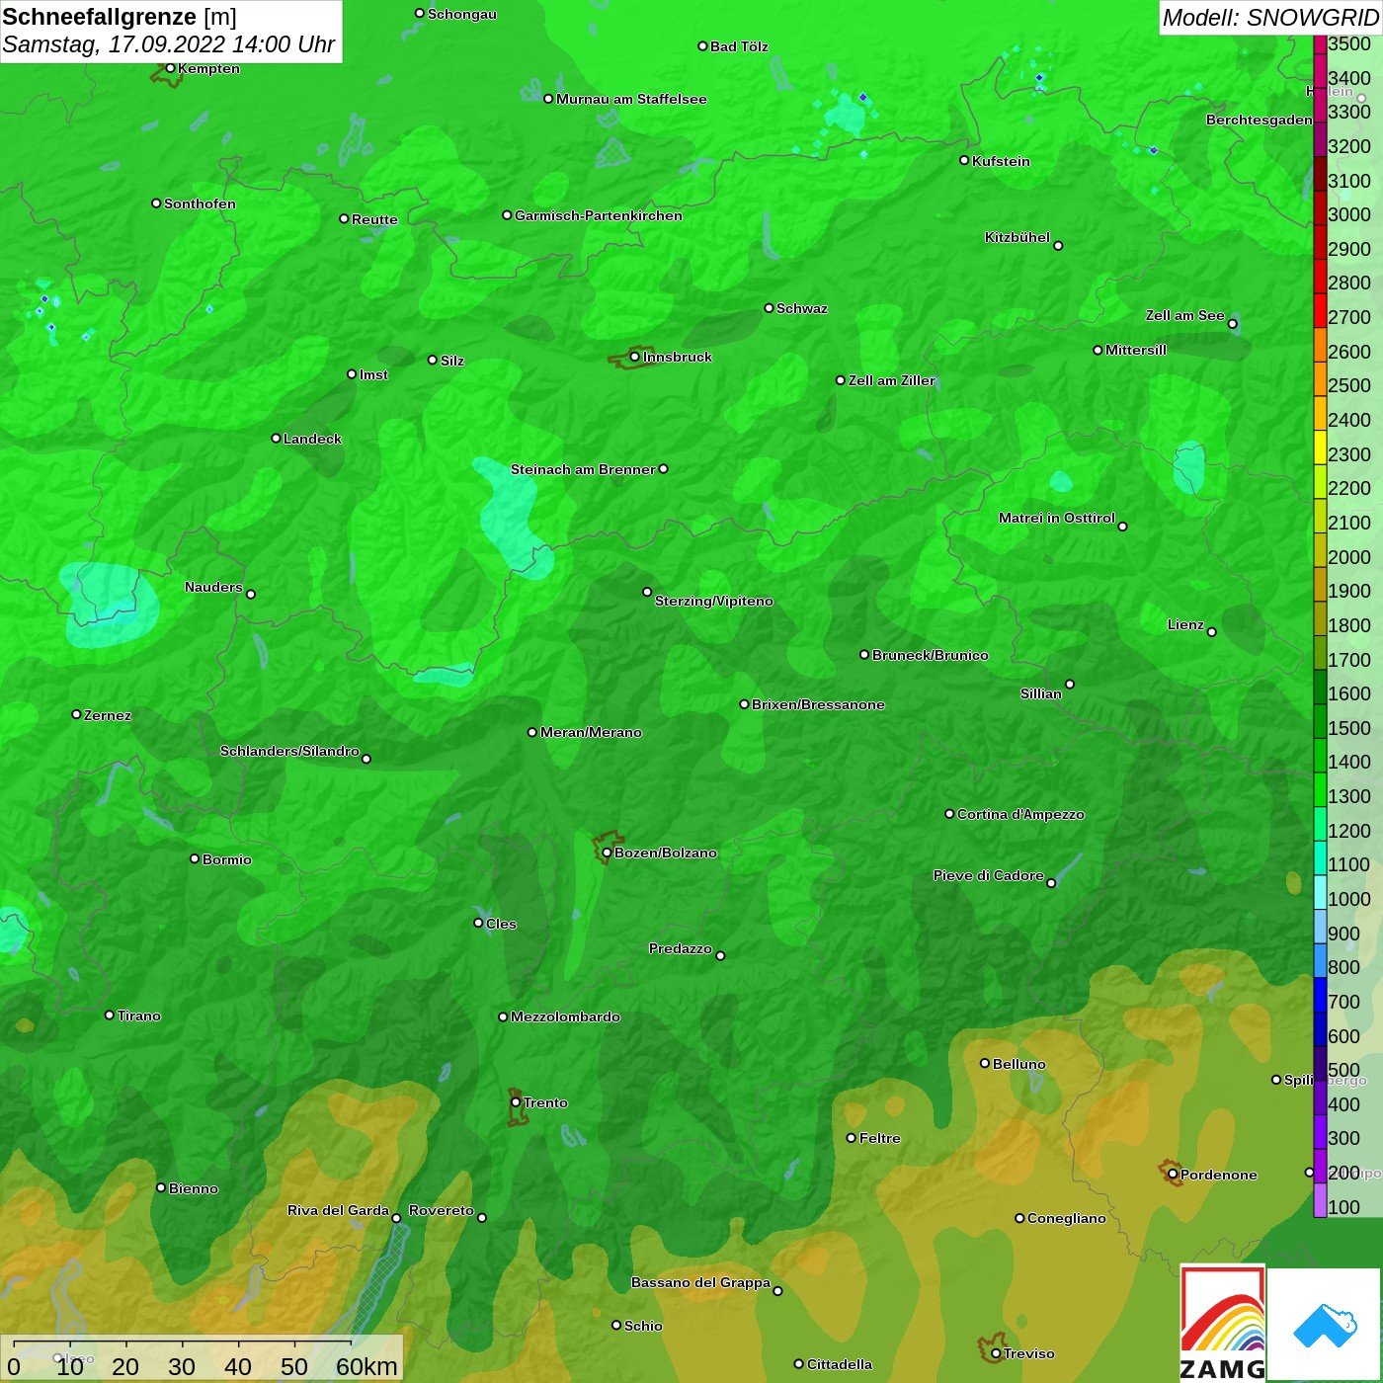Click the 700 m blue legend swatch
The image size is (1383, 1383).
tap(1320, 995)
